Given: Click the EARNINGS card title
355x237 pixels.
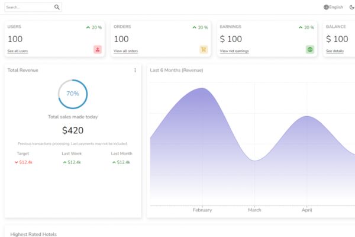Looking at the screenshot, I should (x=231, y=27).
